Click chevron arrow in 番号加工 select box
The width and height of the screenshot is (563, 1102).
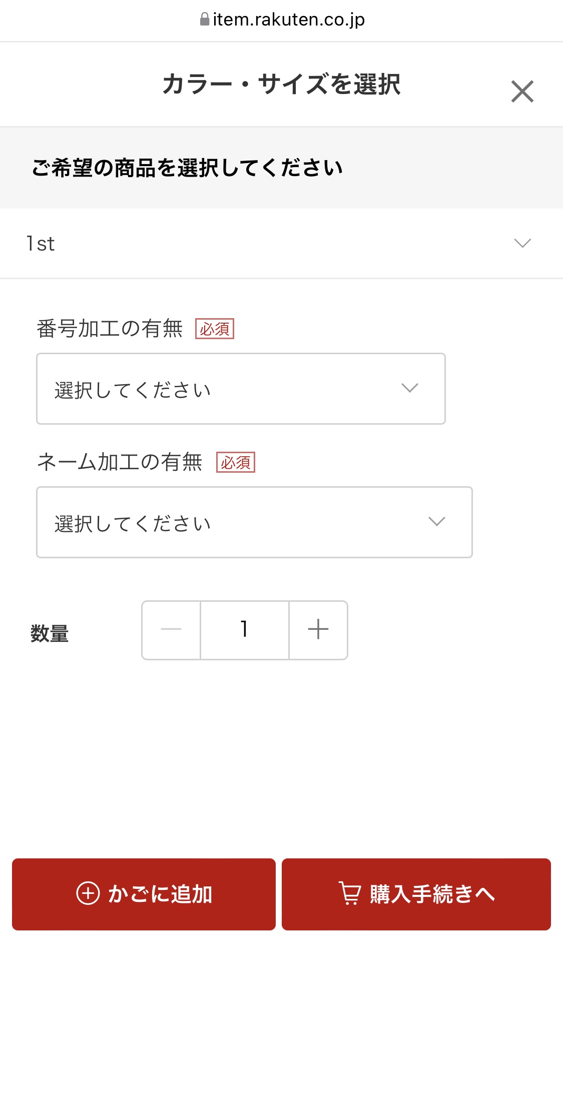pos(409,388)
